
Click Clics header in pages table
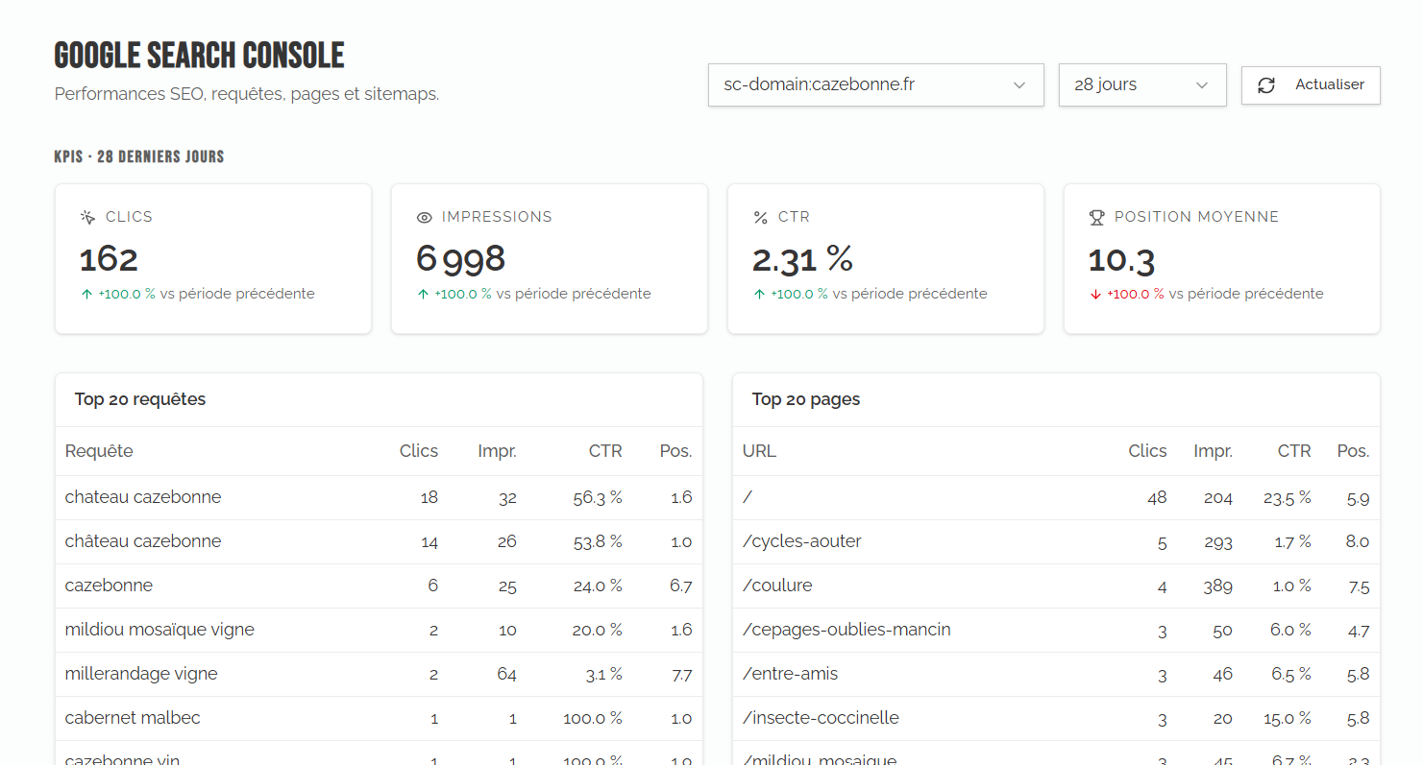tap(1147, 451)
